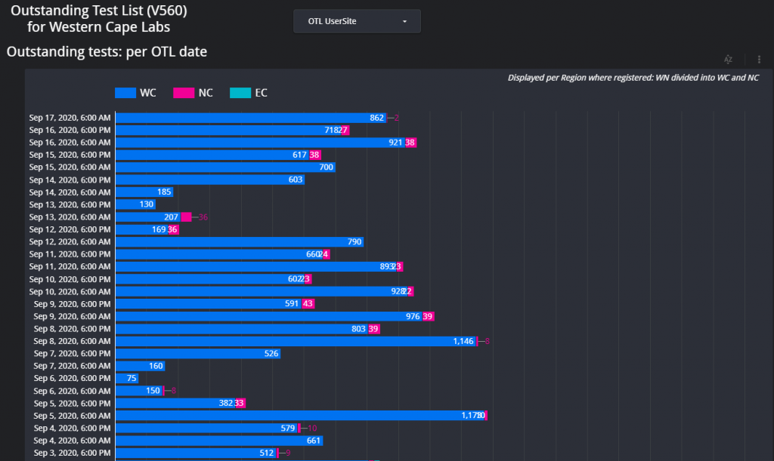
Task: Click the Sep 7 6:00 PM bar showing 526
Action: click(197, 353)
